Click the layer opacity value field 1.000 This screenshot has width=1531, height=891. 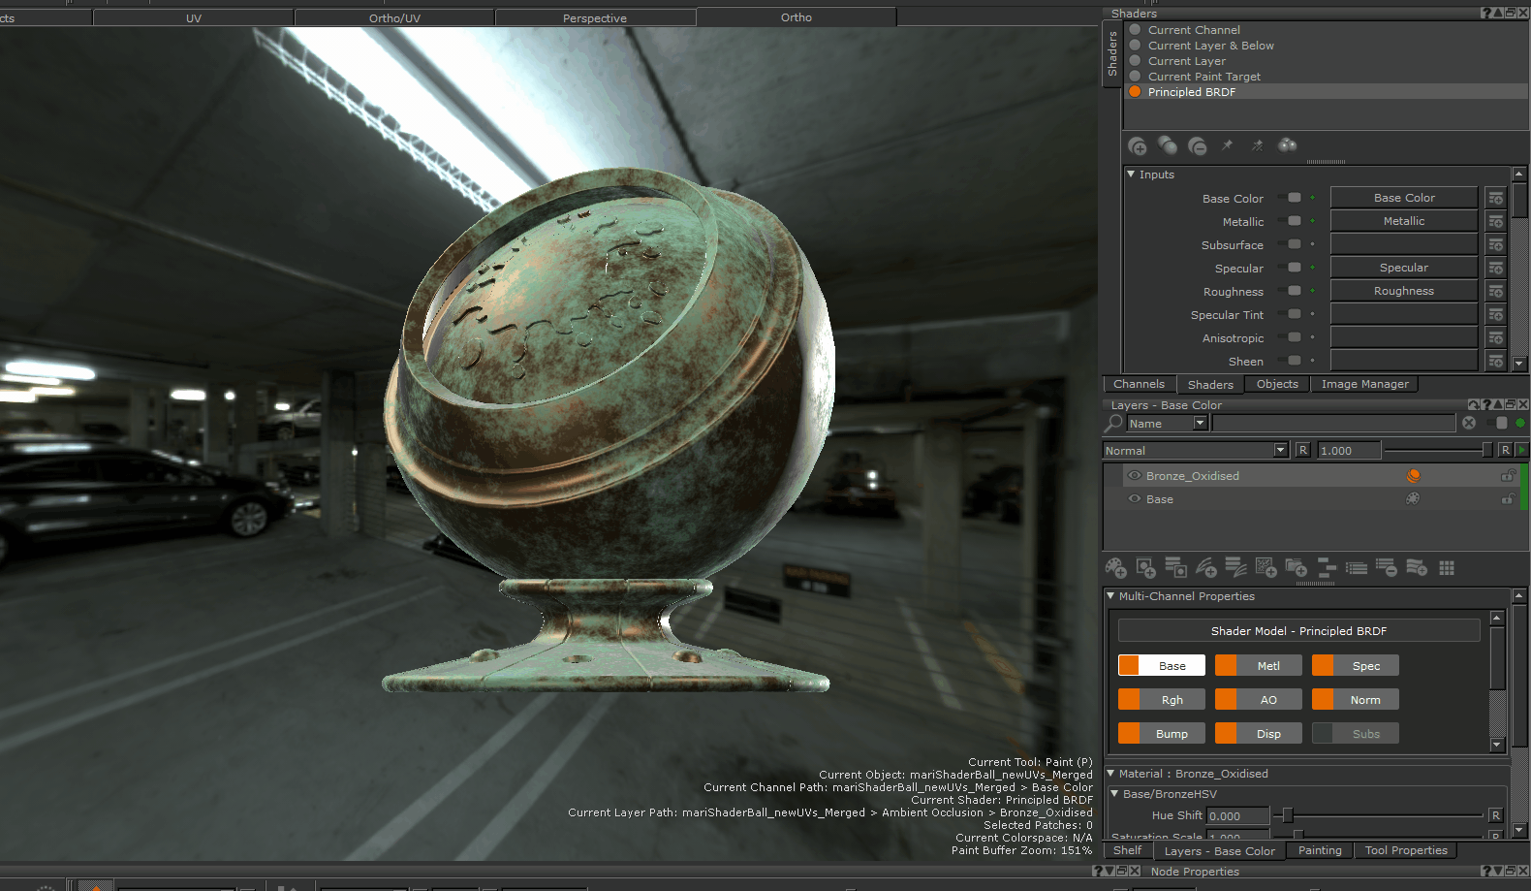tap(1349, 450)
